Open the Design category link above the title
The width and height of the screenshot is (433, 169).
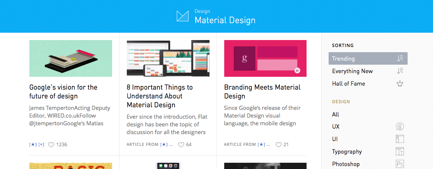coord(202,11)
